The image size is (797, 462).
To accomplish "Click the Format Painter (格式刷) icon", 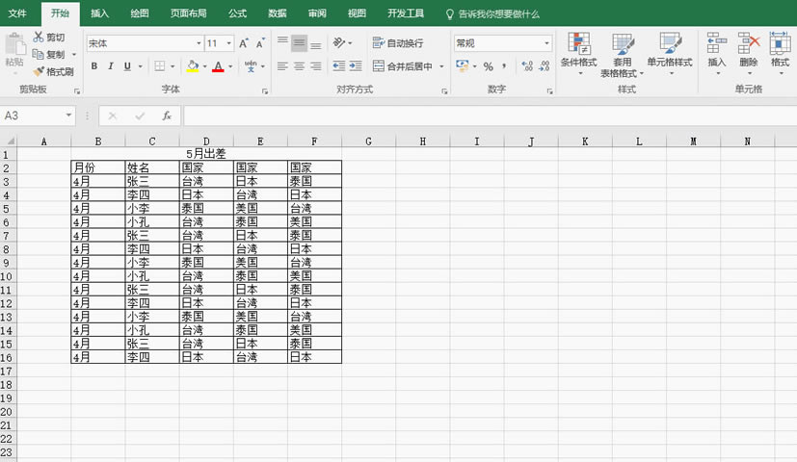I will coord(39,71).
